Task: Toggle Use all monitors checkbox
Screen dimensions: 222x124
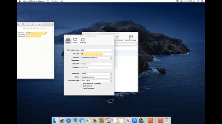Action: tap(82, 89)
